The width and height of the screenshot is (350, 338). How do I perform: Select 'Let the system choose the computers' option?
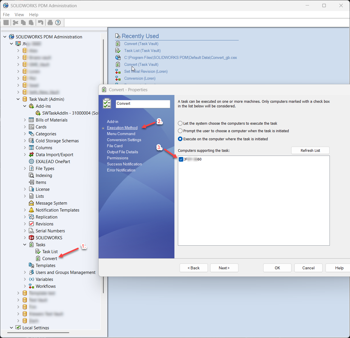[180, 123]
